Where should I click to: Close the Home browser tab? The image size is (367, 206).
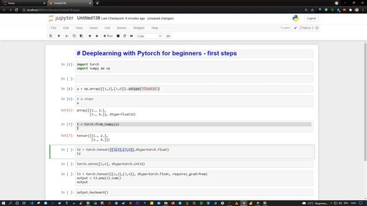click(x=44, y=3)
